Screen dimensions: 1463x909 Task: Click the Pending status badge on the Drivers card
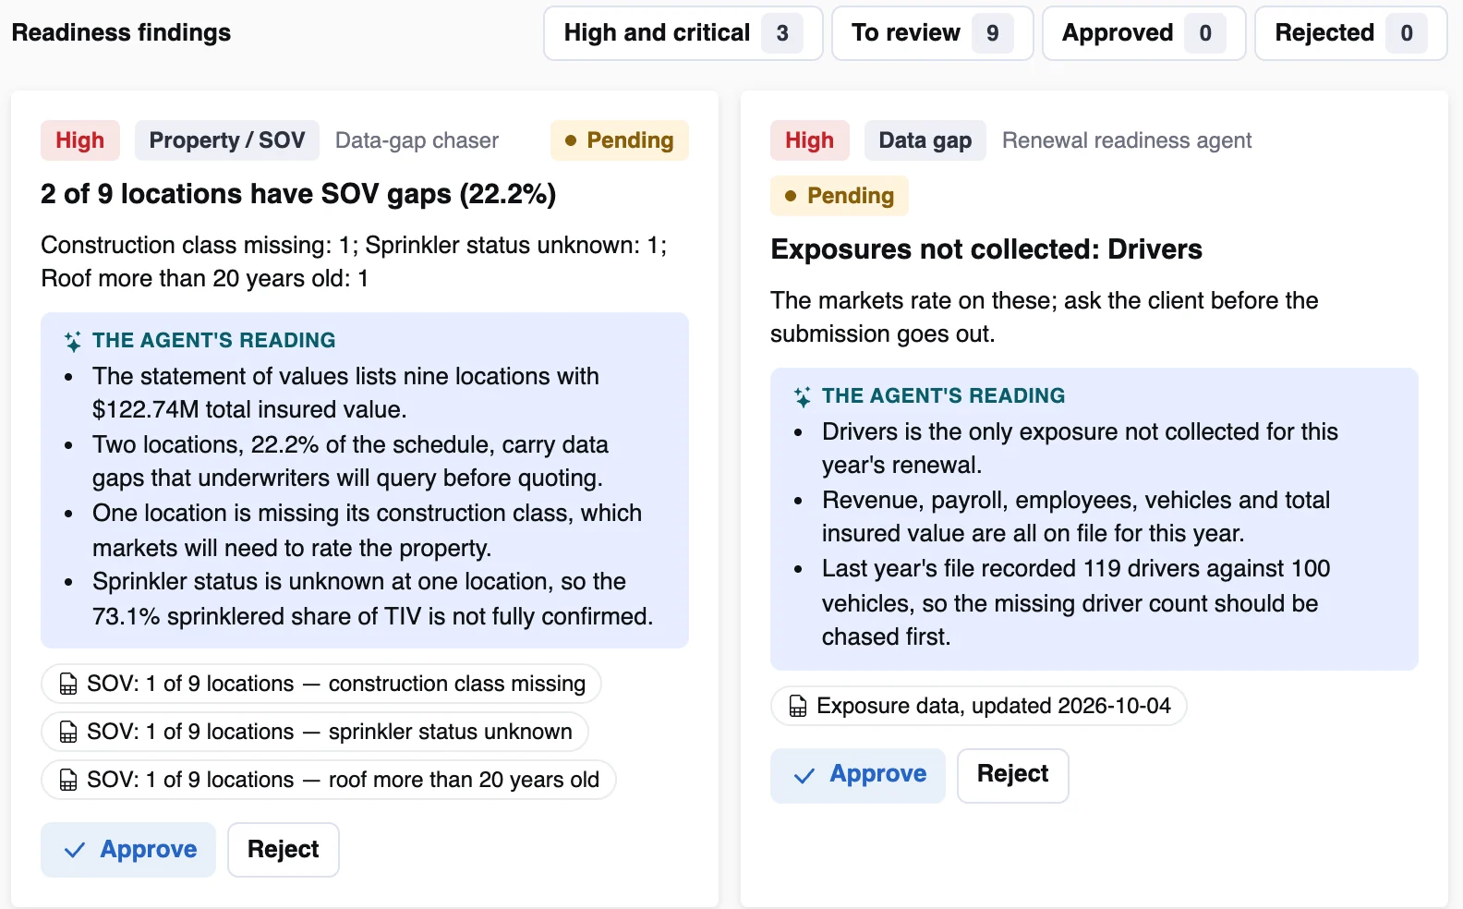(x=840, y=196)
